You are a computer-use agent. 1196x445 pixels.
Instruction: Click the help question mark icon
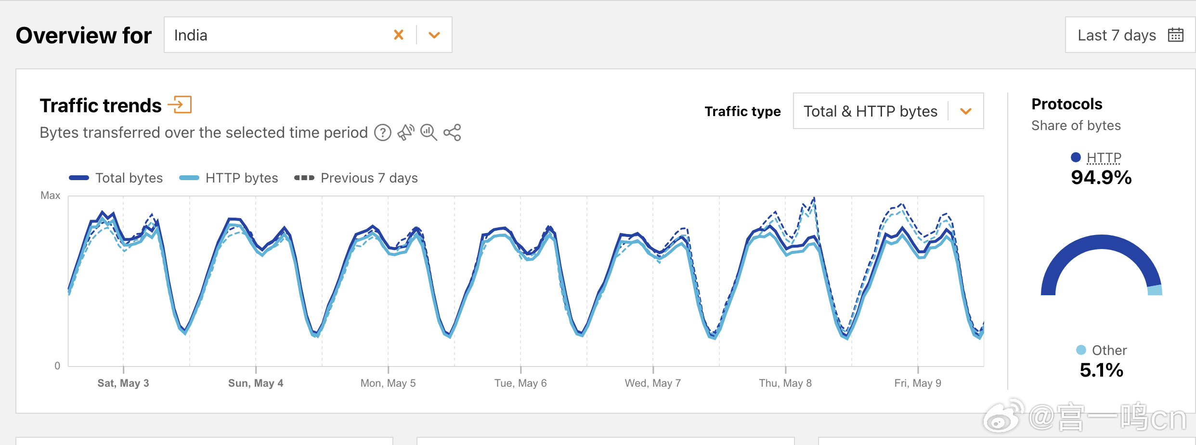click(383, 132)
